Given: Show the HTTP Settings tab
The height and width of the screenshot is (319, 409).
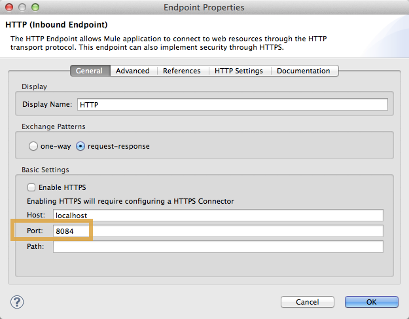Looking at the screenshot, I should click(238, 71).
